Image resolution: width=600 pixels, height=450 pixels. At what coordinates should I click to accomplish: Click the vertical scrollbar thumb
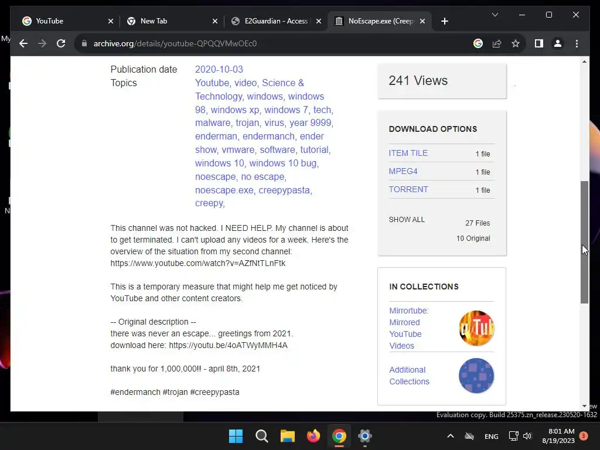(x=584, y=242)
